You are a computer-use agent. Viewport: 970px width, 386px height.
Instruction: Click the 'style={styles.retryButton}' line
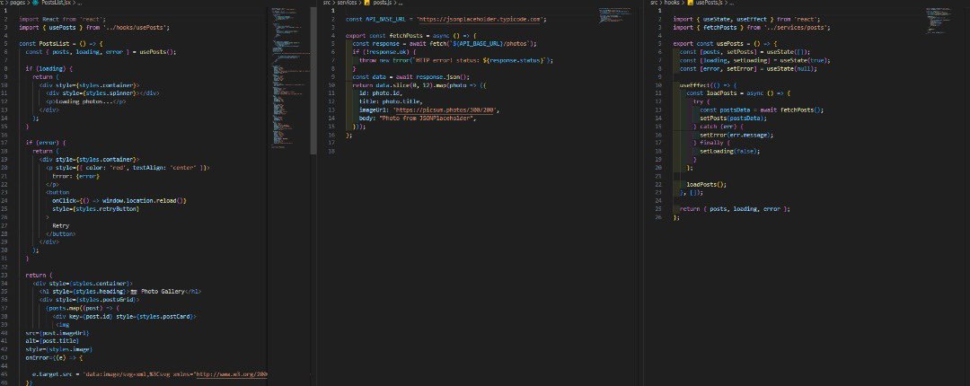coord(96,209)
